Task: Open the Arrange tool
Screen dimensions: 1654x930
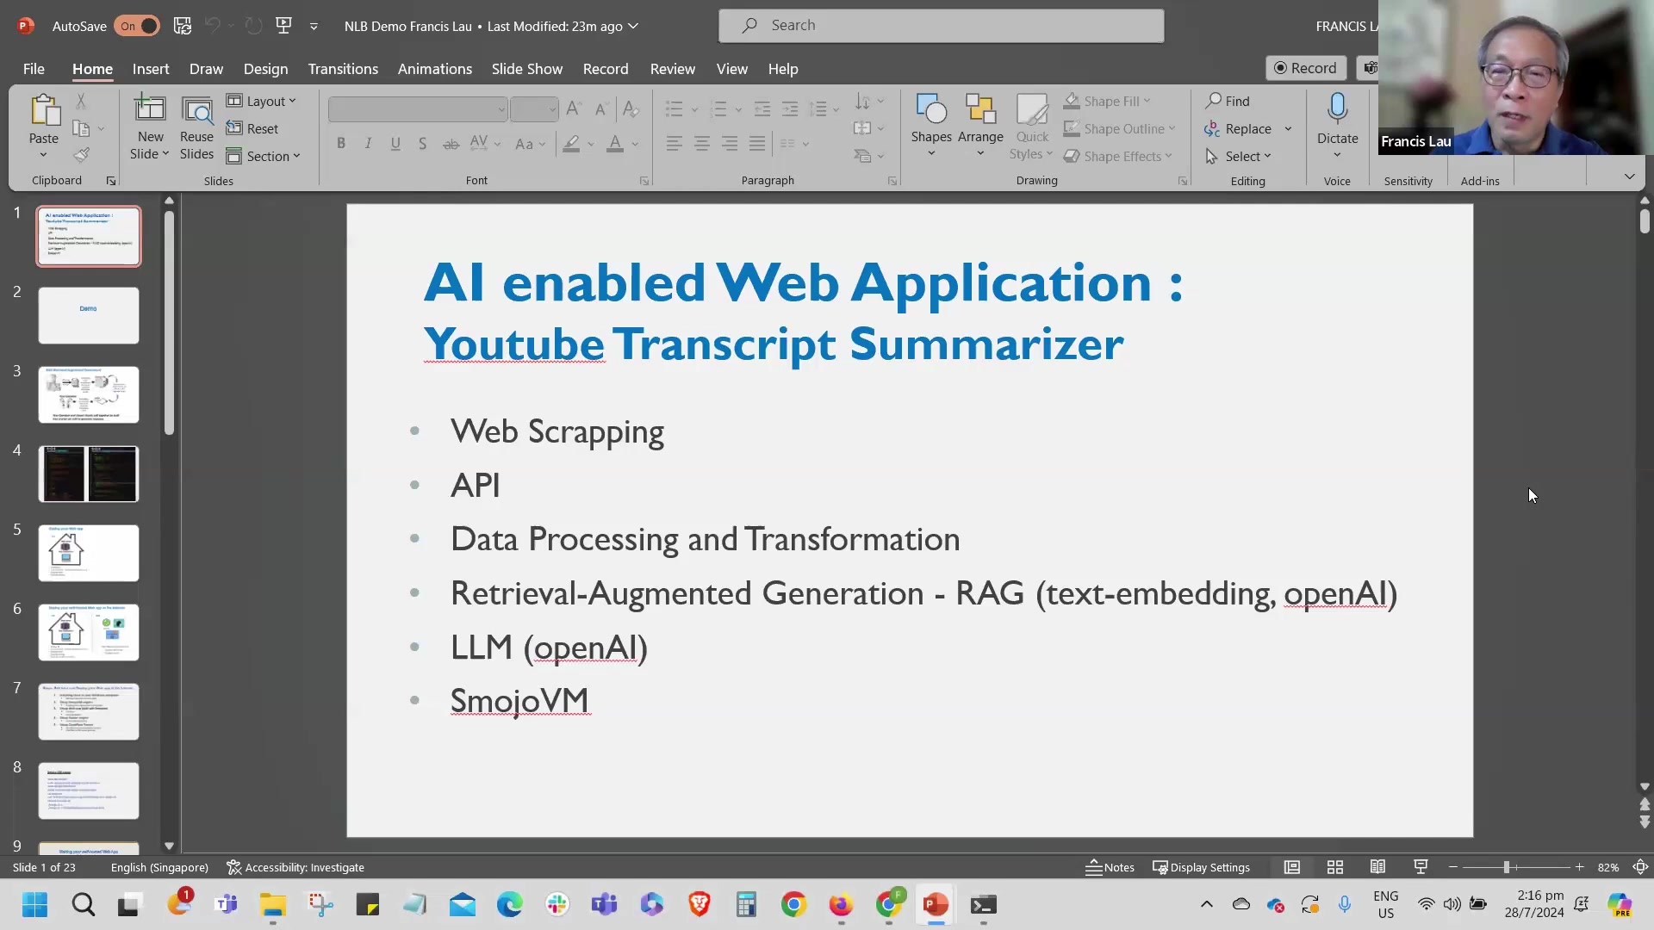Action: tap(980, 127)
